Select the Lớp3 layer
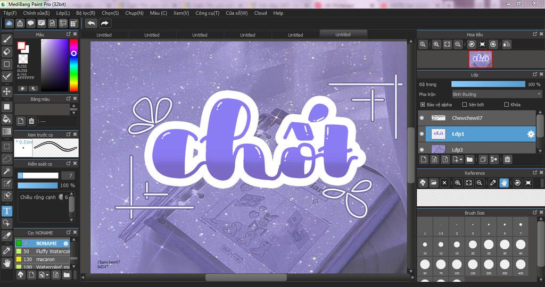Image resolution: width=545 pixels, height=287 pixels. point(477,149)
